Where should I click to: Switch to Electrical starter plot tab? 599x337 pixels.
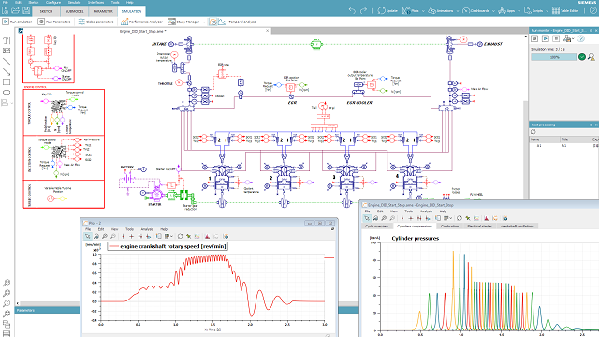tap(479, 227)
